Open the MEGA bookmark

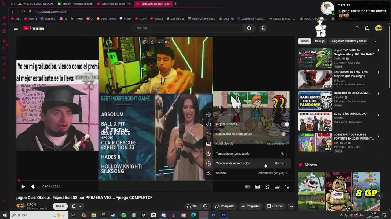coord(141,19)
